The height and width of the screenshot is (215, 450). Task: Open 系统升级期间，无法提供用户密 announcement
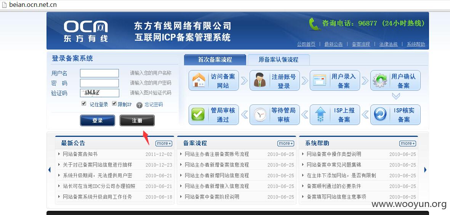[98, 175]
